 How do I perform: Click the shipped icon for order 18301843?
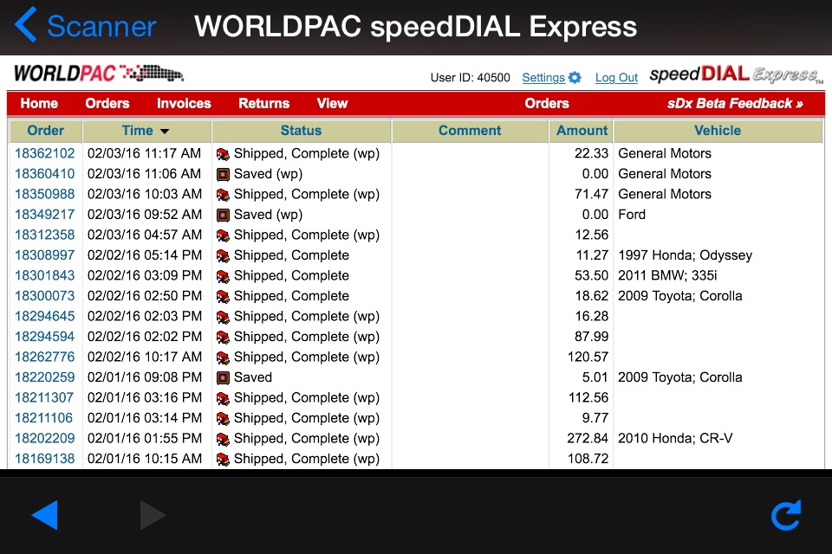(224, 275)
